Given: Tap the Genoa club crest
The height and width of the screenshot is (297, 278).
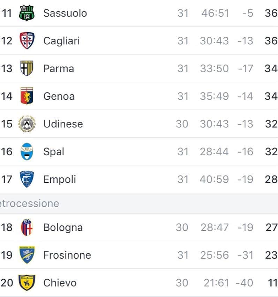Looking at the screenshot, I should coord(27,96).
